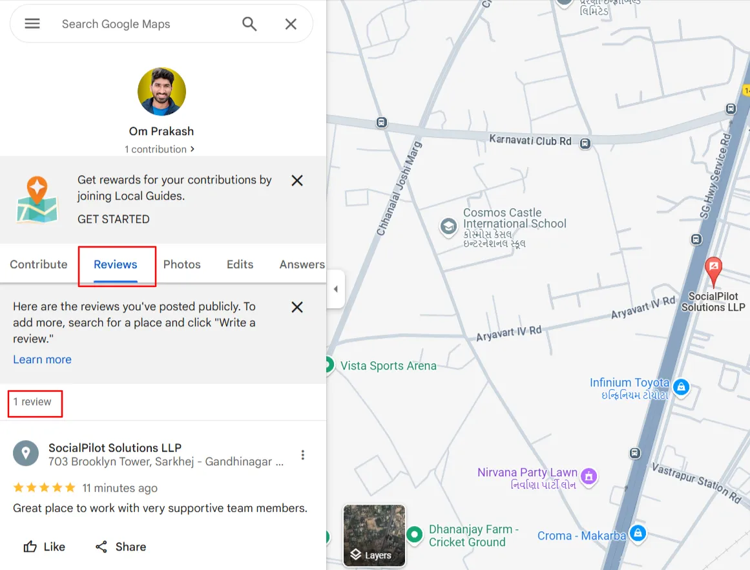Collapse the side panel with the chevron

336,289
